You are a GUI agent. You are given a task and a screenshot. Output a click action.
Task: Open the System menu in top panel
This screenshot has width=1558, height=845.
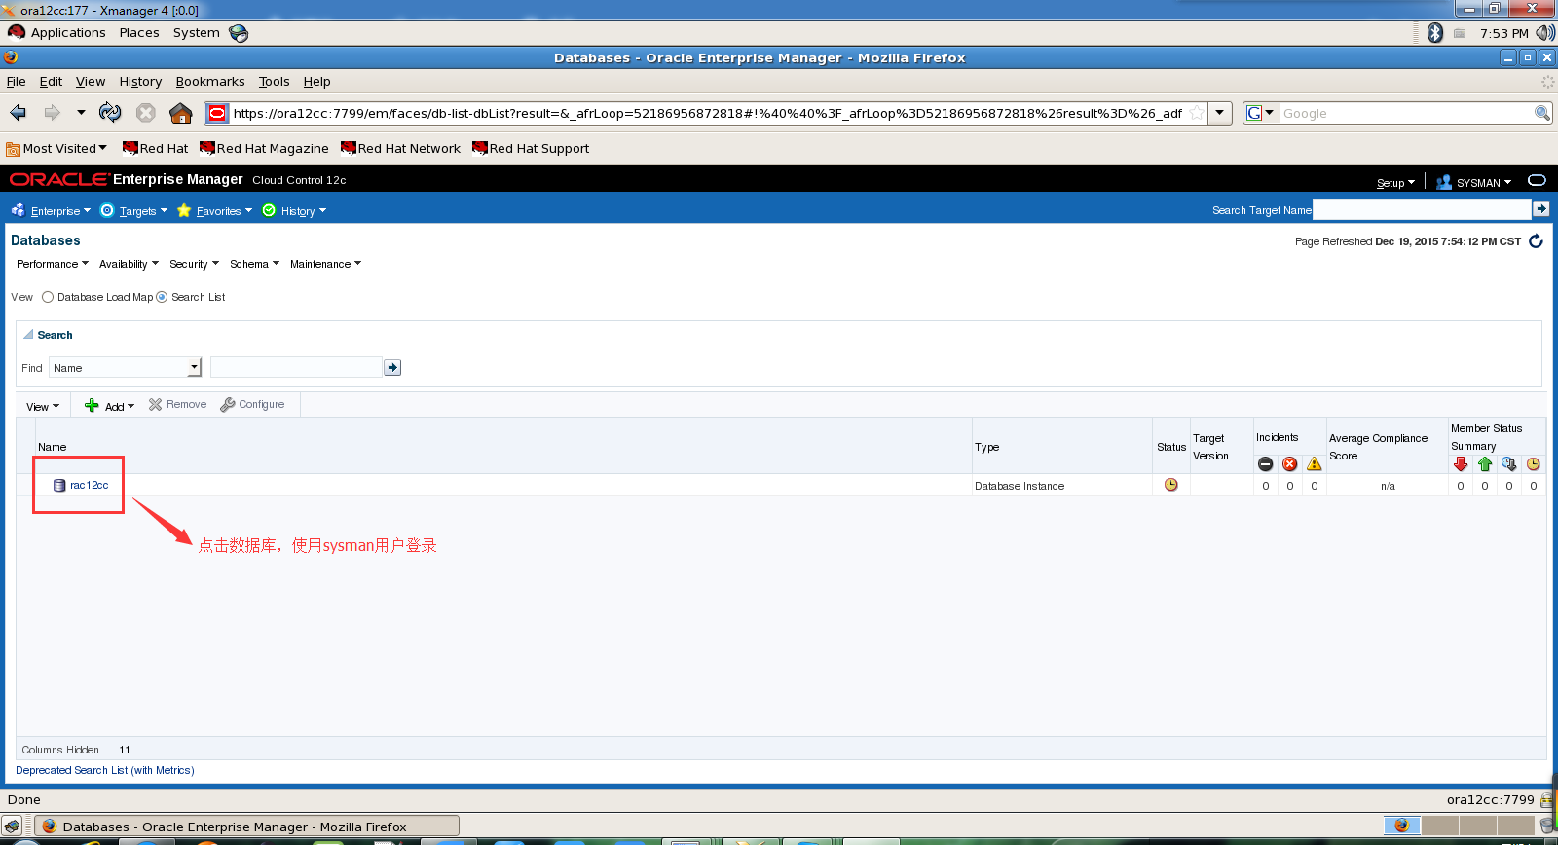click(x=197, y=33)
